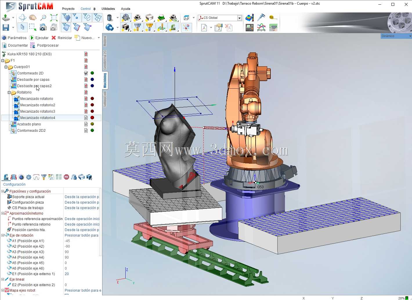Image resolution: width=412 pixels, height=300 pixels.
Task: Open the Dinámico view mode dropdown
Action: (x=396, y=36)
